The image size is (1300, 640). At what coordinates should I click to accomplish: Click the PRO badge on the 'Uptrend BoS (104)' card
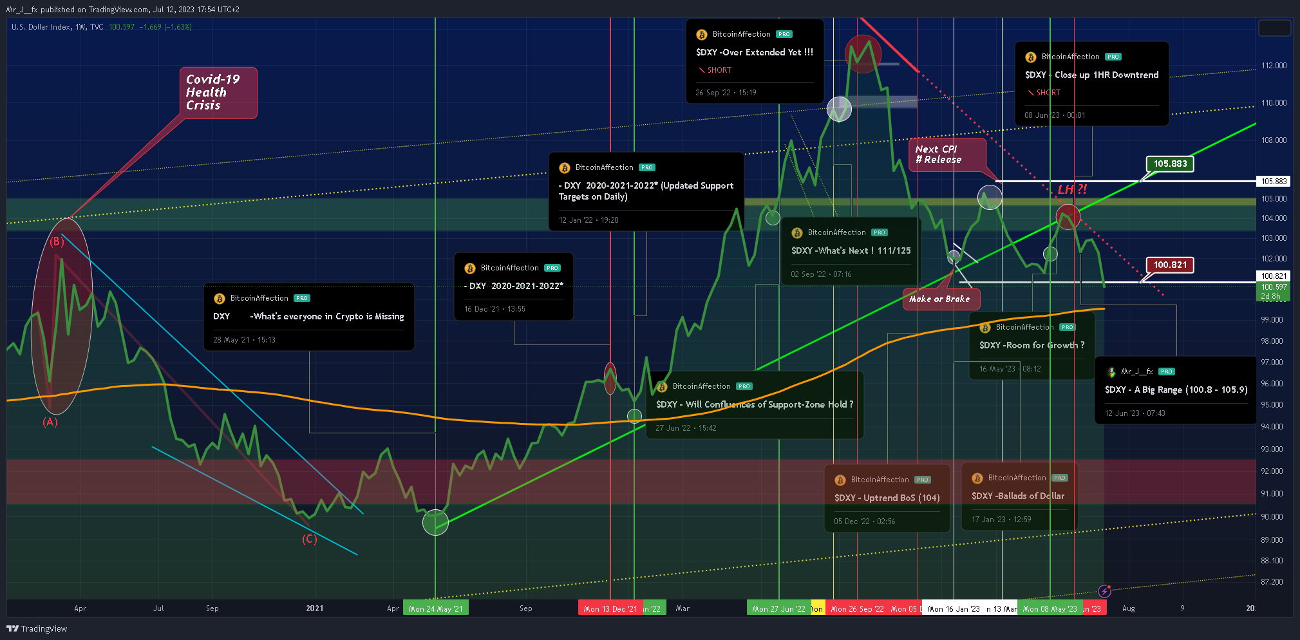(x=923, y=480)
